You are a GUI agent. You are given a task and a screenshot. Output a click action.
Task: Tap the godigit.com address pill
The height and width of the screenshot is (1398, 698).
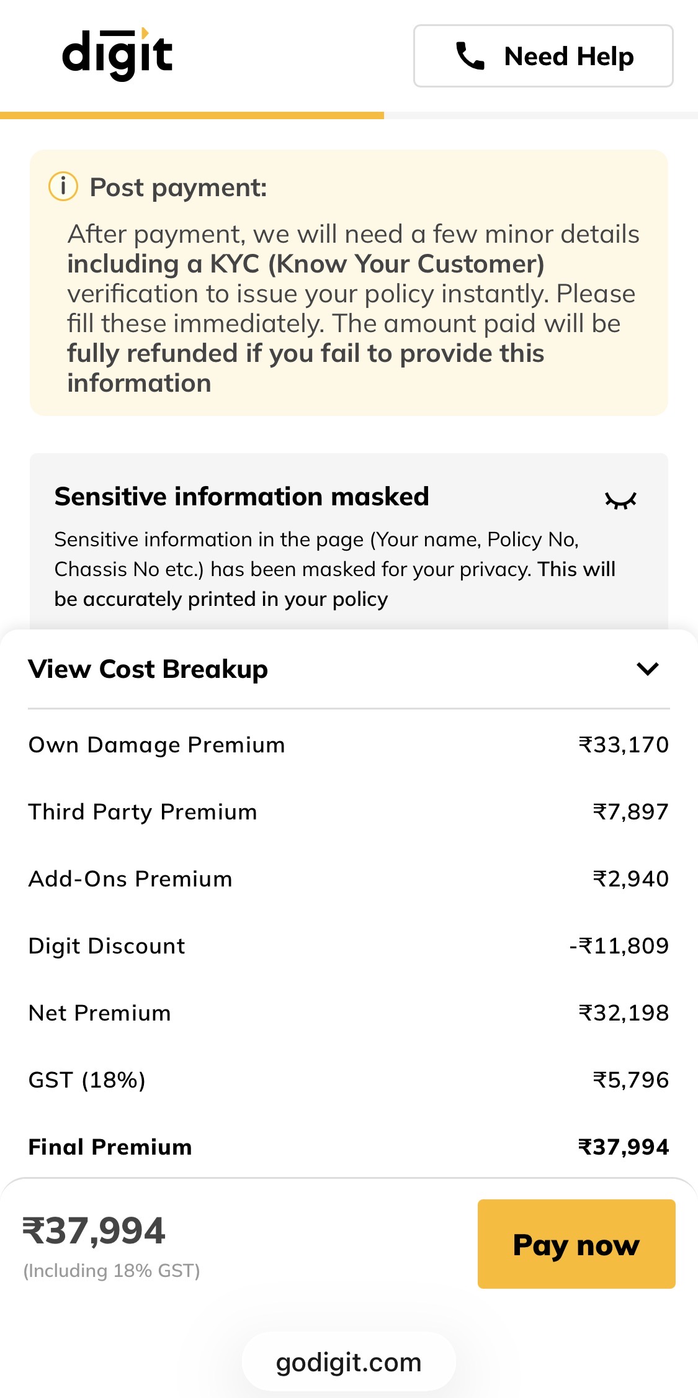click(349, 1362)
